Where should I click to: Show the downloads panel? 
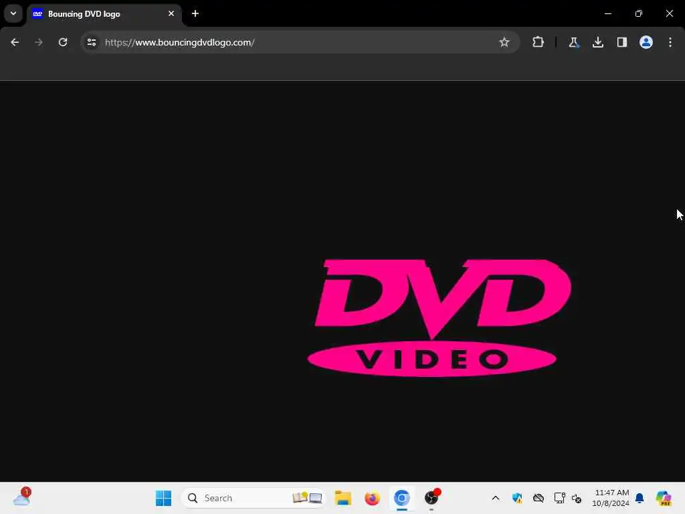click(x=597, y=42)
